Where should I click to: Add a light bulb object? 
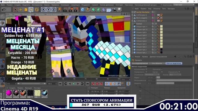pyautogui.click(x=119, y=10)
